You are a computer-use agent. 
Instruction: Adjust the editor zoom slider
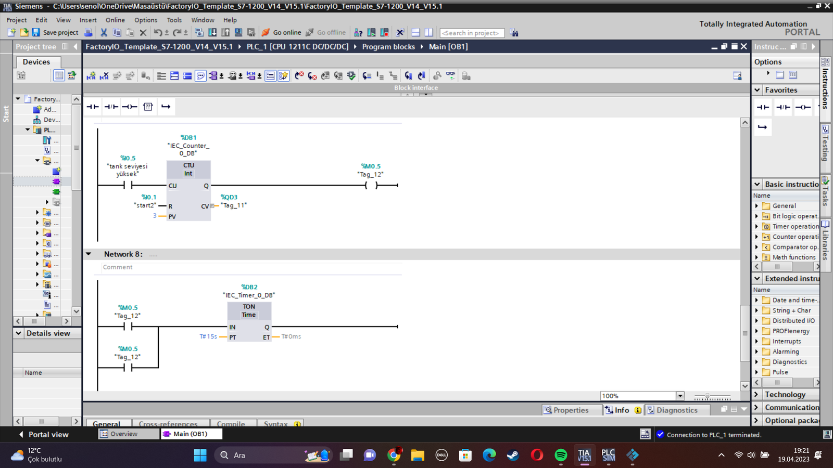712,397
